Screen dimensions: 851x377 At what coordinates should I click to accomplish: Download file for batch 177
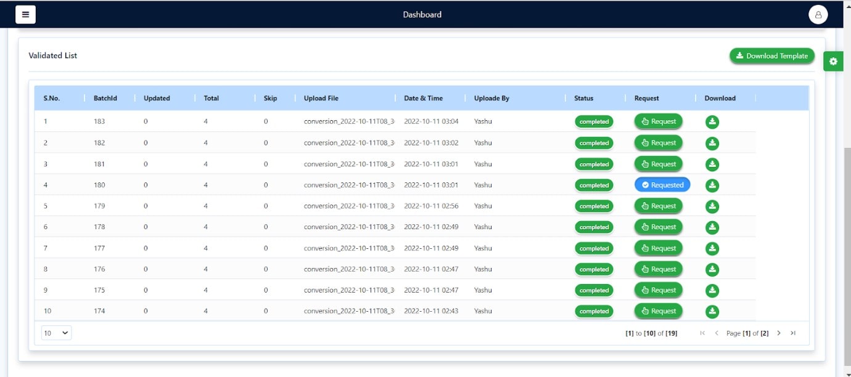coord(712,248)
